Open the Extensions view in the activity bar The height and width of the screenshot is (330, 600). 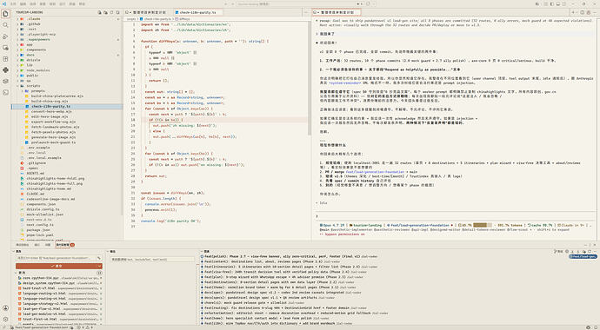pyautogui.click(x=5, y=59)
